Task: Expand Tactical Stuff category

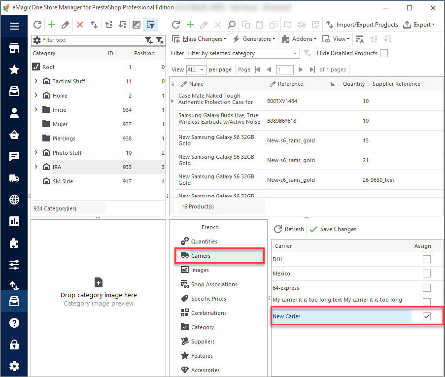Action: [x=36, y=81]
